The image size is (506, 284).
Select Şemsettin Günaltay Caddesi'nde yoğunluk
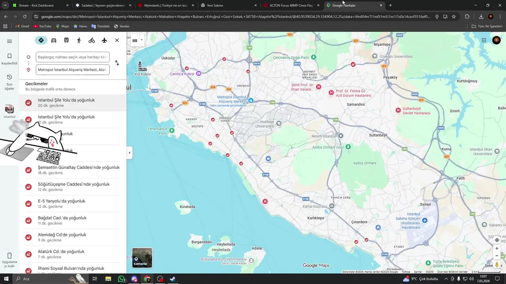[x=73, y=170]
